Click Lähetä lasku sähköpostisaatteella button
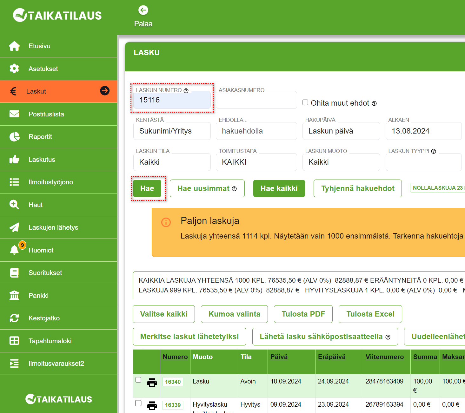 click(x=325, y=337)
